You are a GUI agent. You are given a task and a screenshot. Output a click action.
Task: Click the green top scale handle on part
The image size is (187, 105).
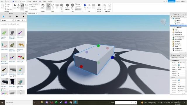(x=98, y=46)
